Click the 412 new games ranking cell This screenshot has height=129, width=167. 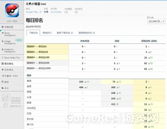(x=117, y=104)
